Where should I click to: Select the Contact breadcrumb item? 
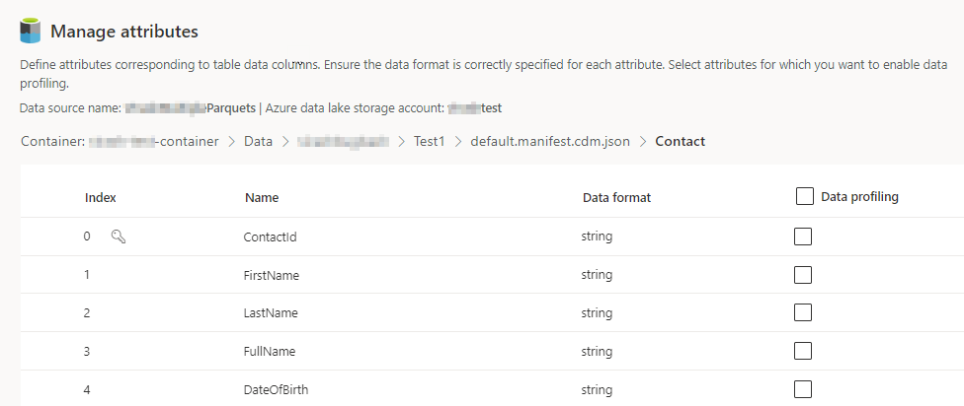coord(680,141)
